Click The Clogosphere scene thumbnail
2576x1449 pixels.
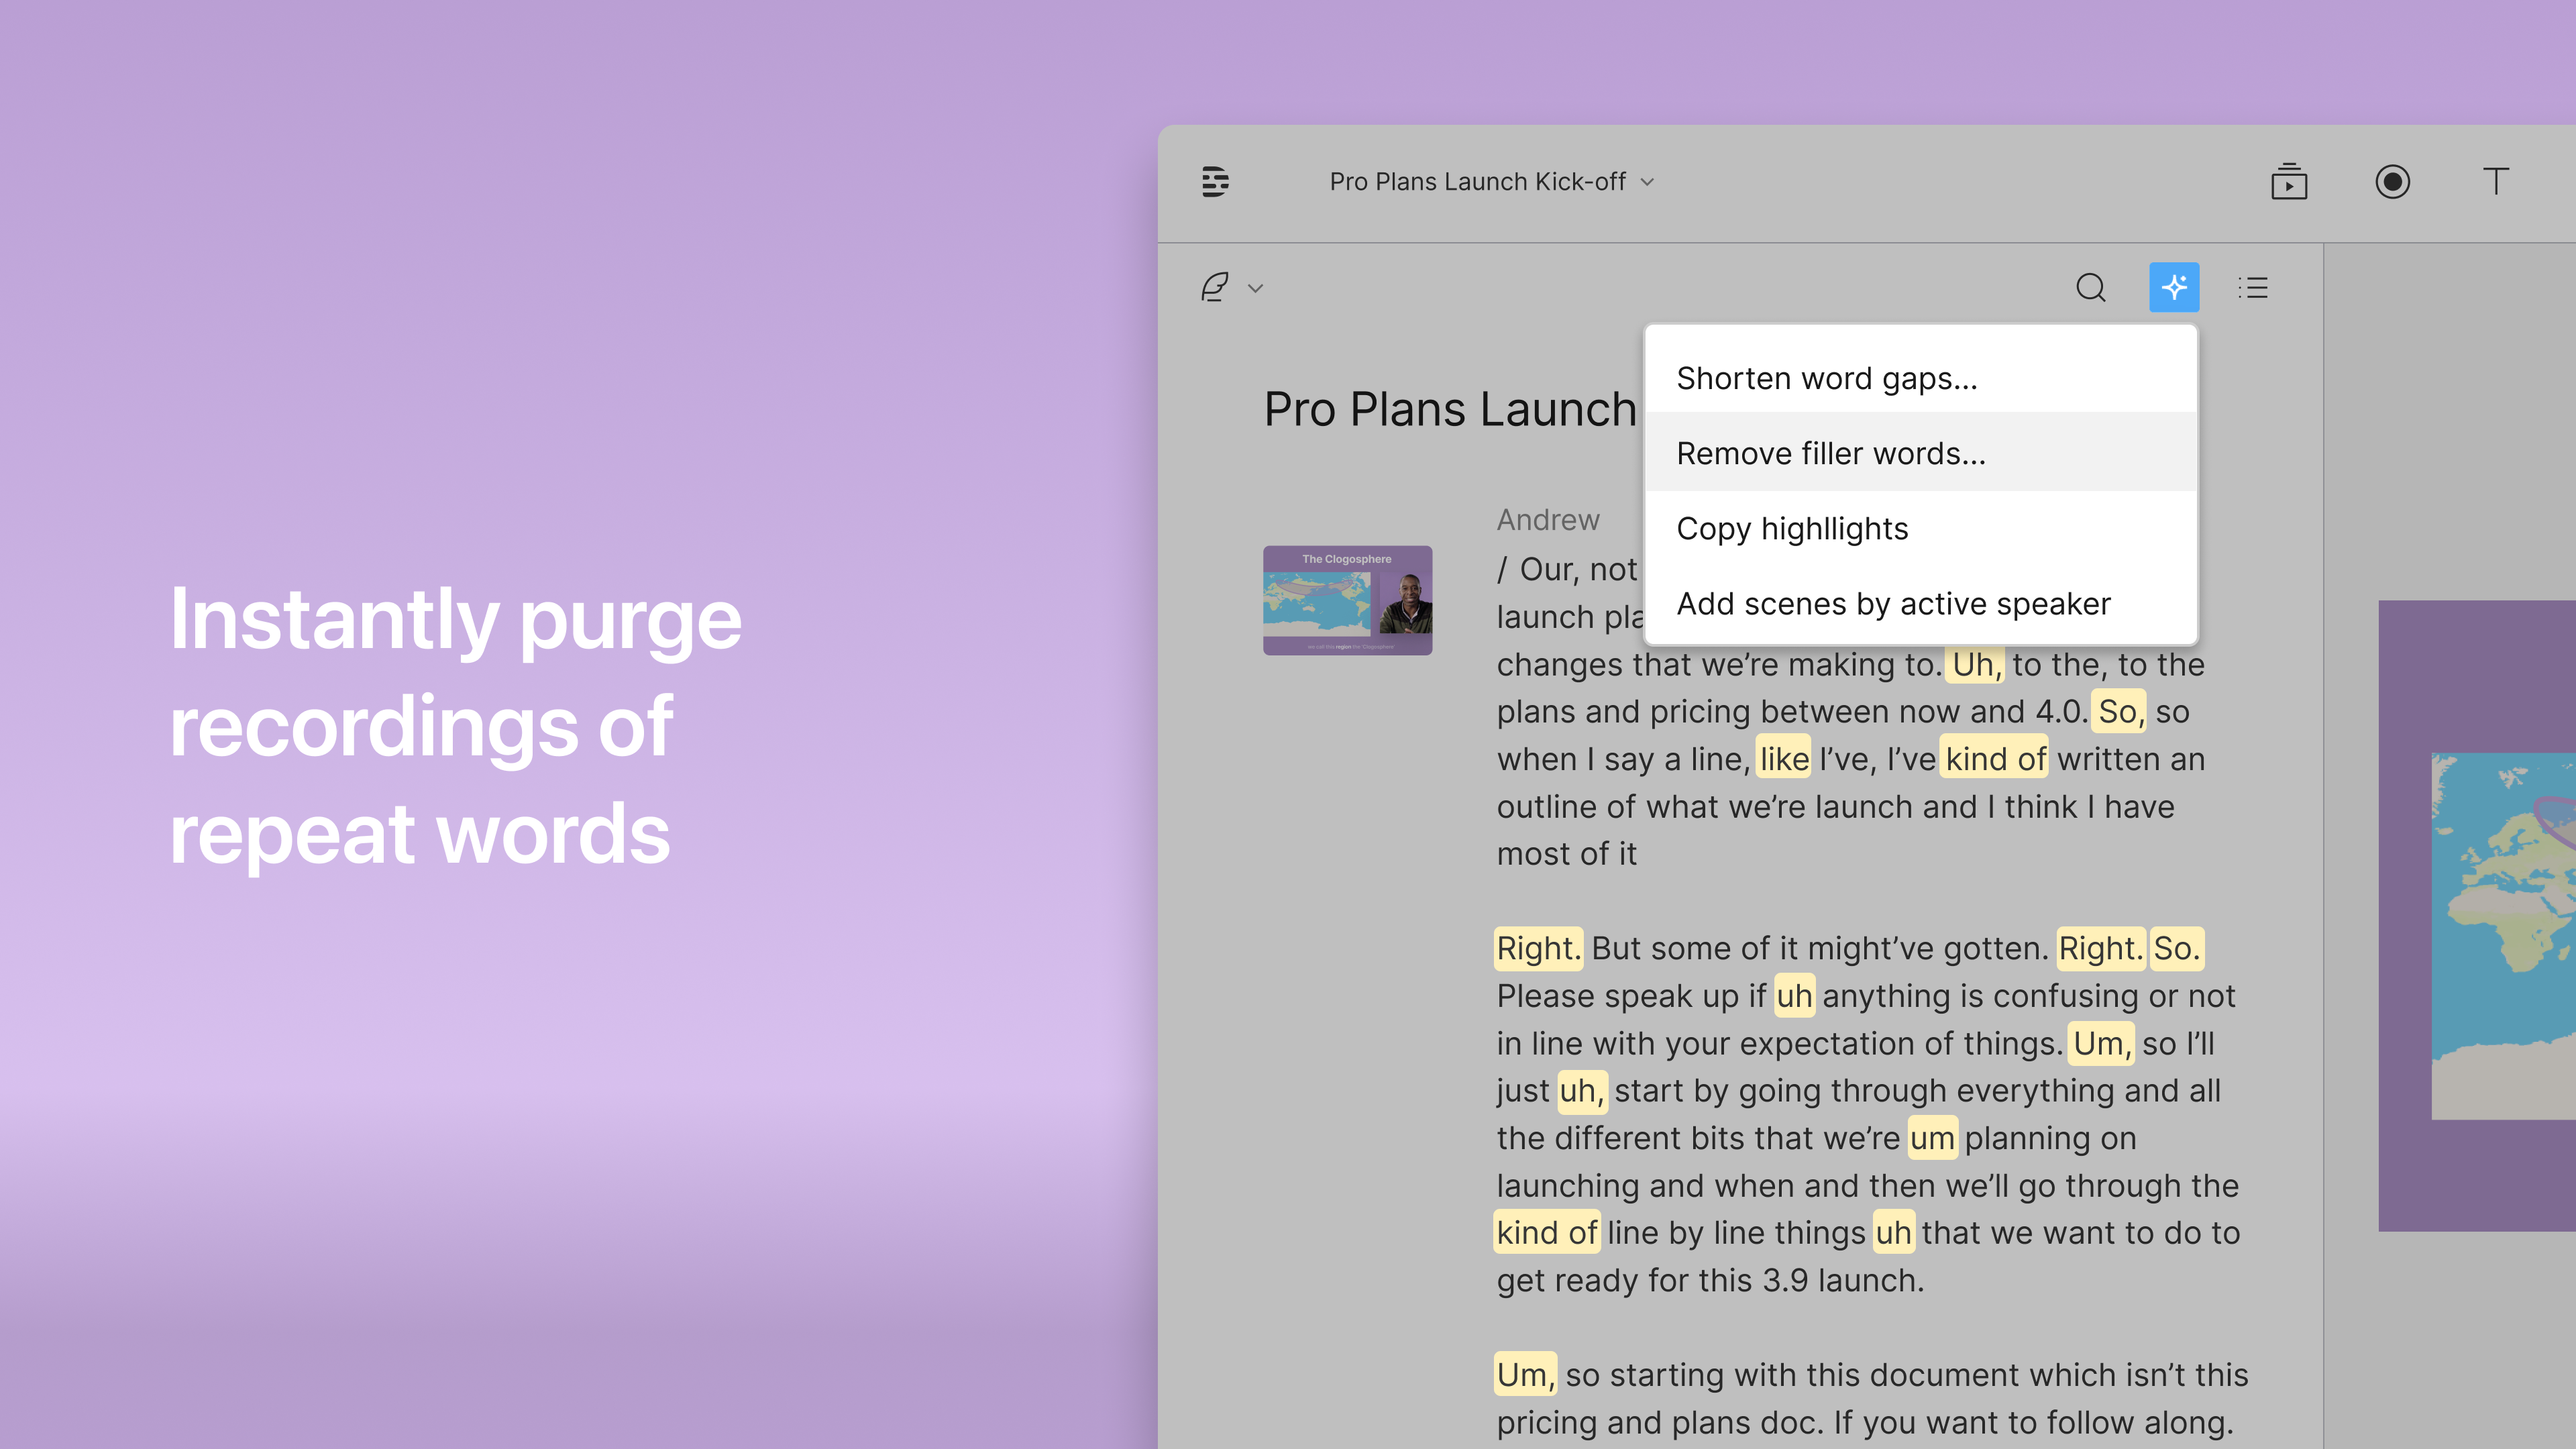[x=1347, y=600]
